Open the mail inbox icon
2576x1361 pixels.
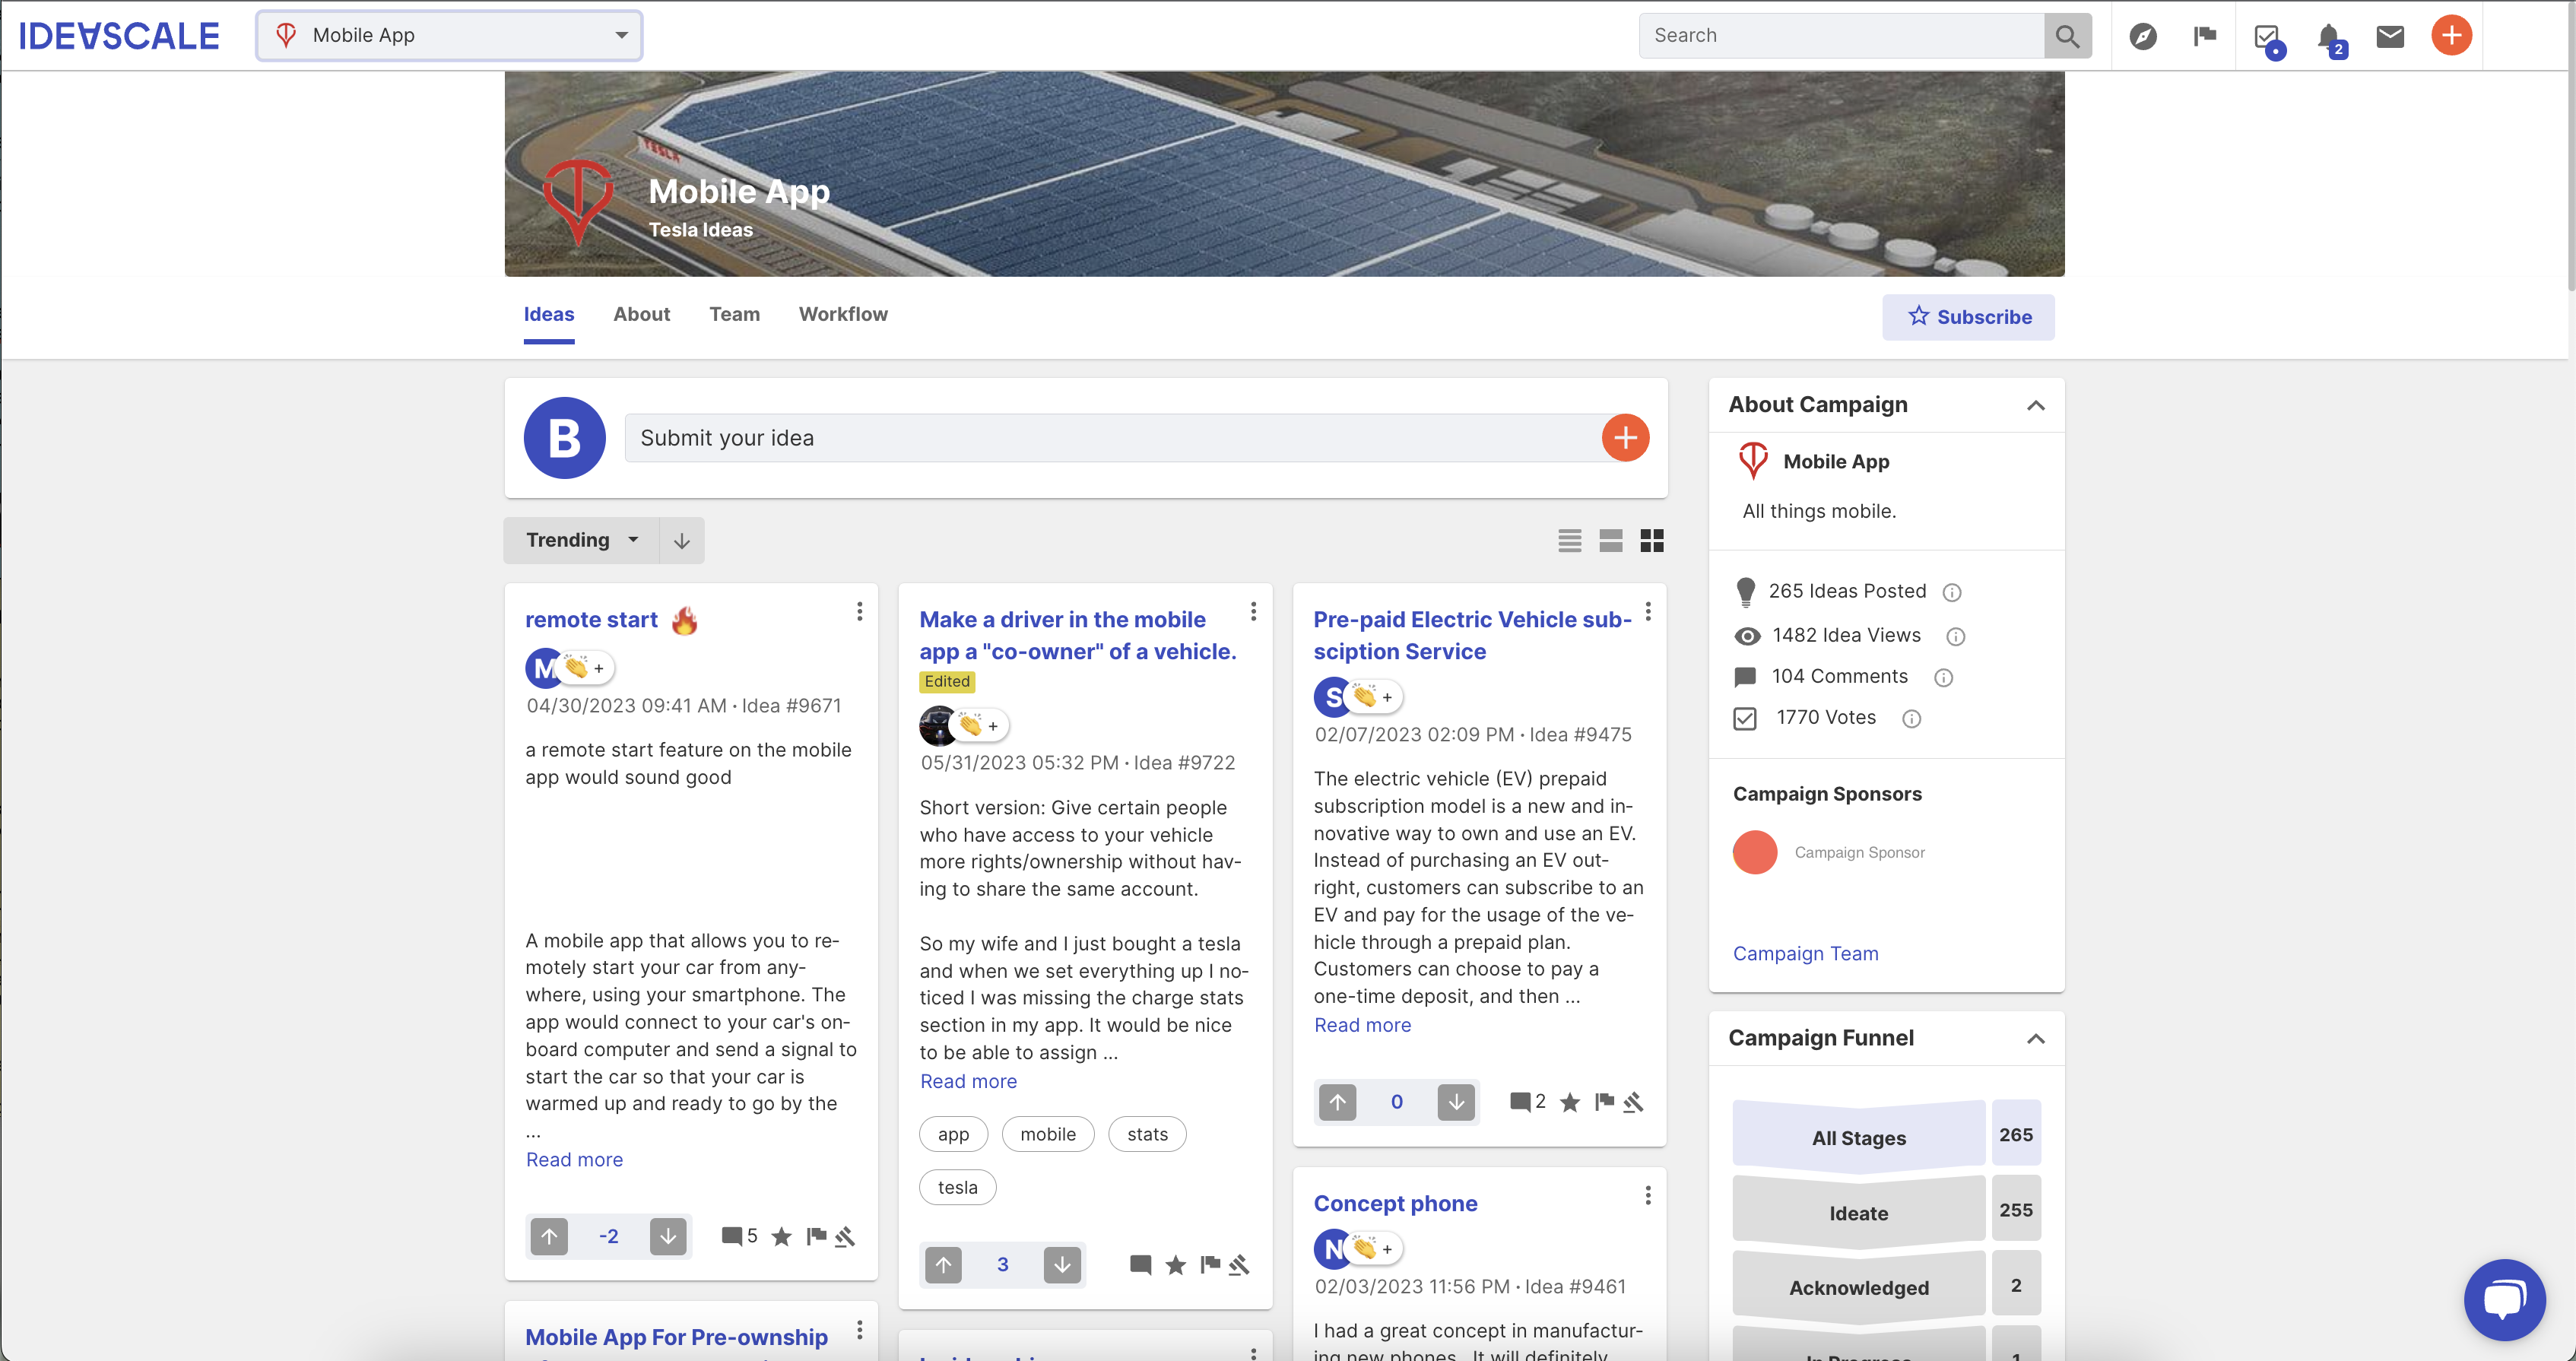pos(2390,35)
